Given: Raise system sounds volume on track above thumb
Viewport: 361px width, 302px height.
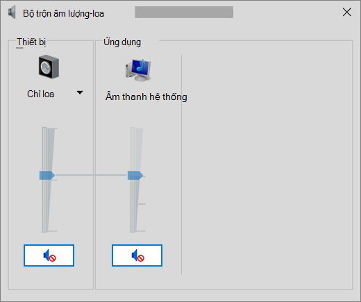Looking at the screenshot, I should [133, 149].
